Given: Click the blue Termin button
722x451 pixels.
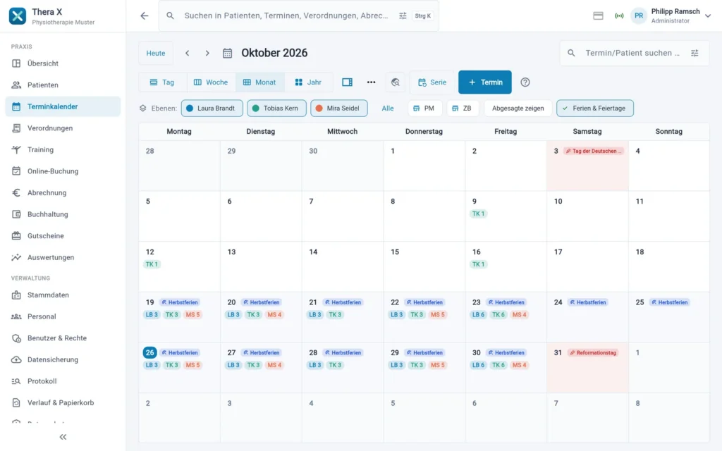Looking at the screenshot, I should point(485,82).
